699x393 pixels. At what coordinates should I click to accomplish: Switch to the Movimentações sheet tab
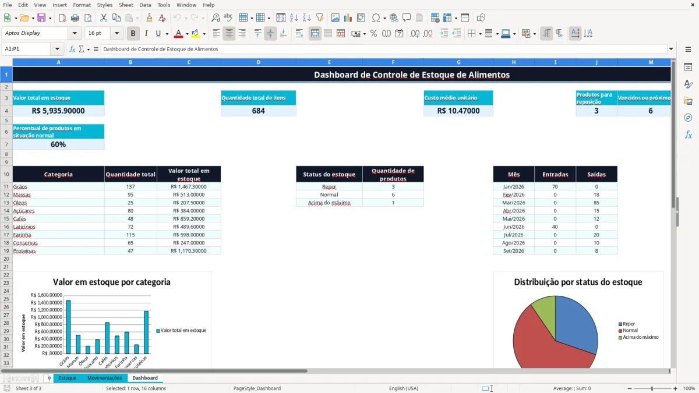tap(104, 378)
